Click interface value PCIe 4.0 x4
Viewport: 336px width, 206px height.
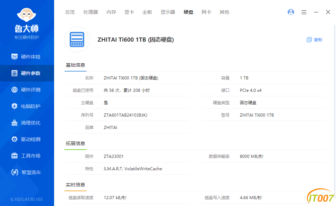pyautogui.click(x=251, y=90)
